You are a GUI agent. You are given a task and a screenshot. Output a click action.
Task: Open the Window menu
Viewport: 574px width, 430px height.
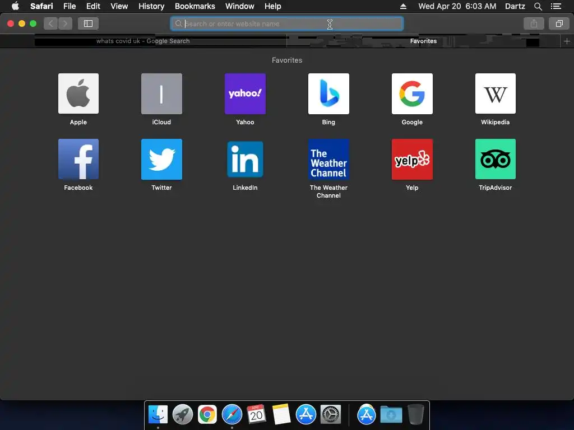[x=240, y=6]
